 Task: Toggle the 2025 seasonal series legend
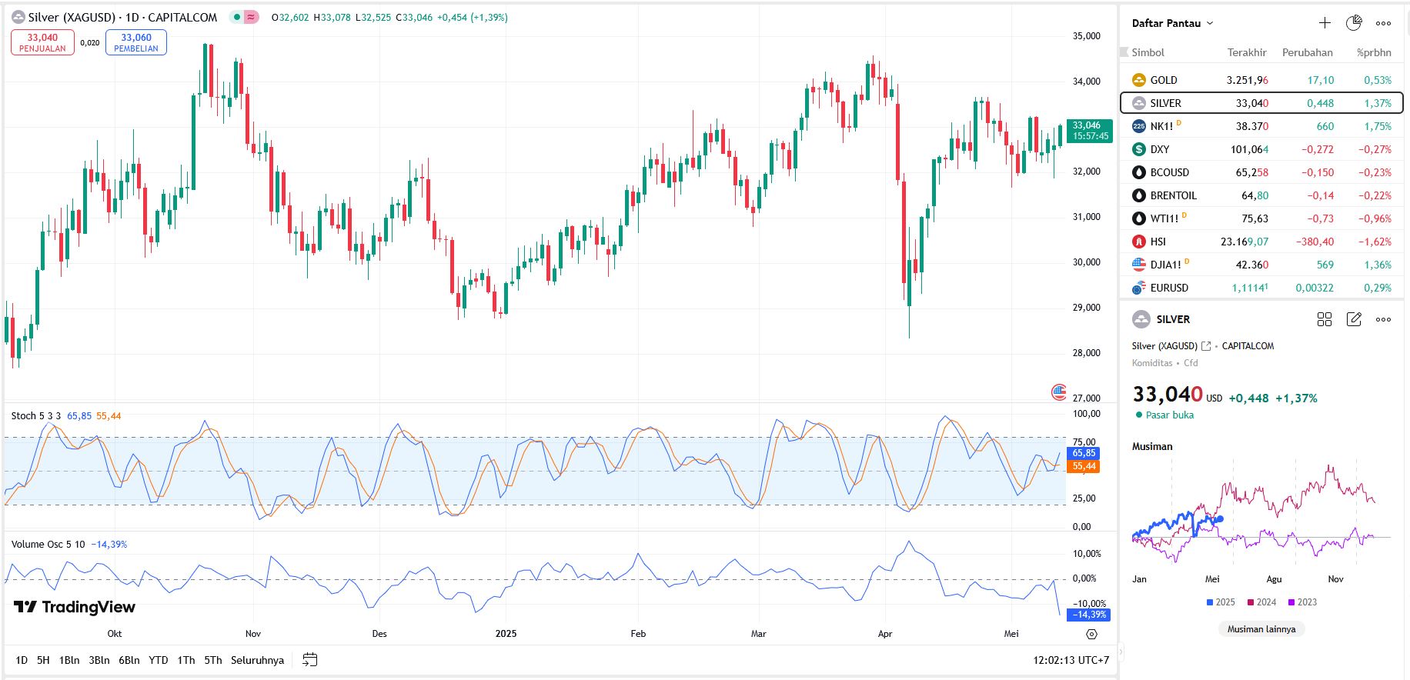1221,602
